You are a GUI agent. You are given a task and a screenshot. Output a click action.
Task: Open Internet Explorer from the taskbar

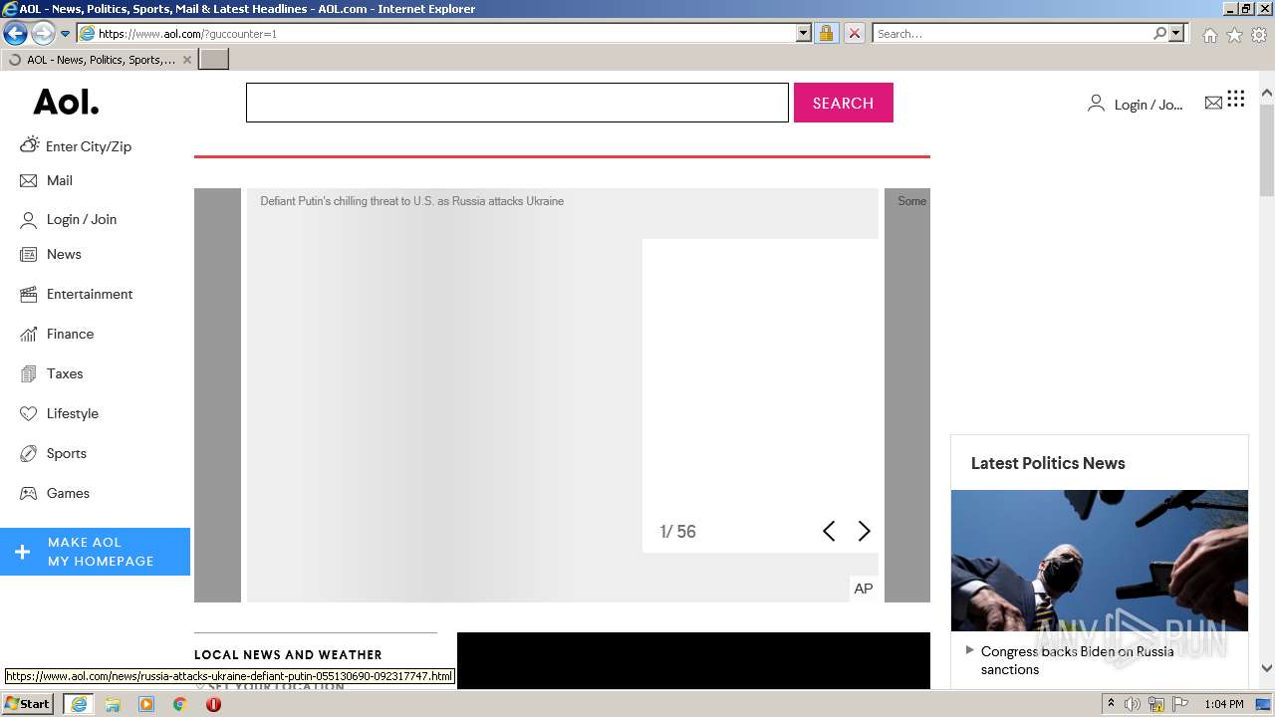(x=79, y=704)
